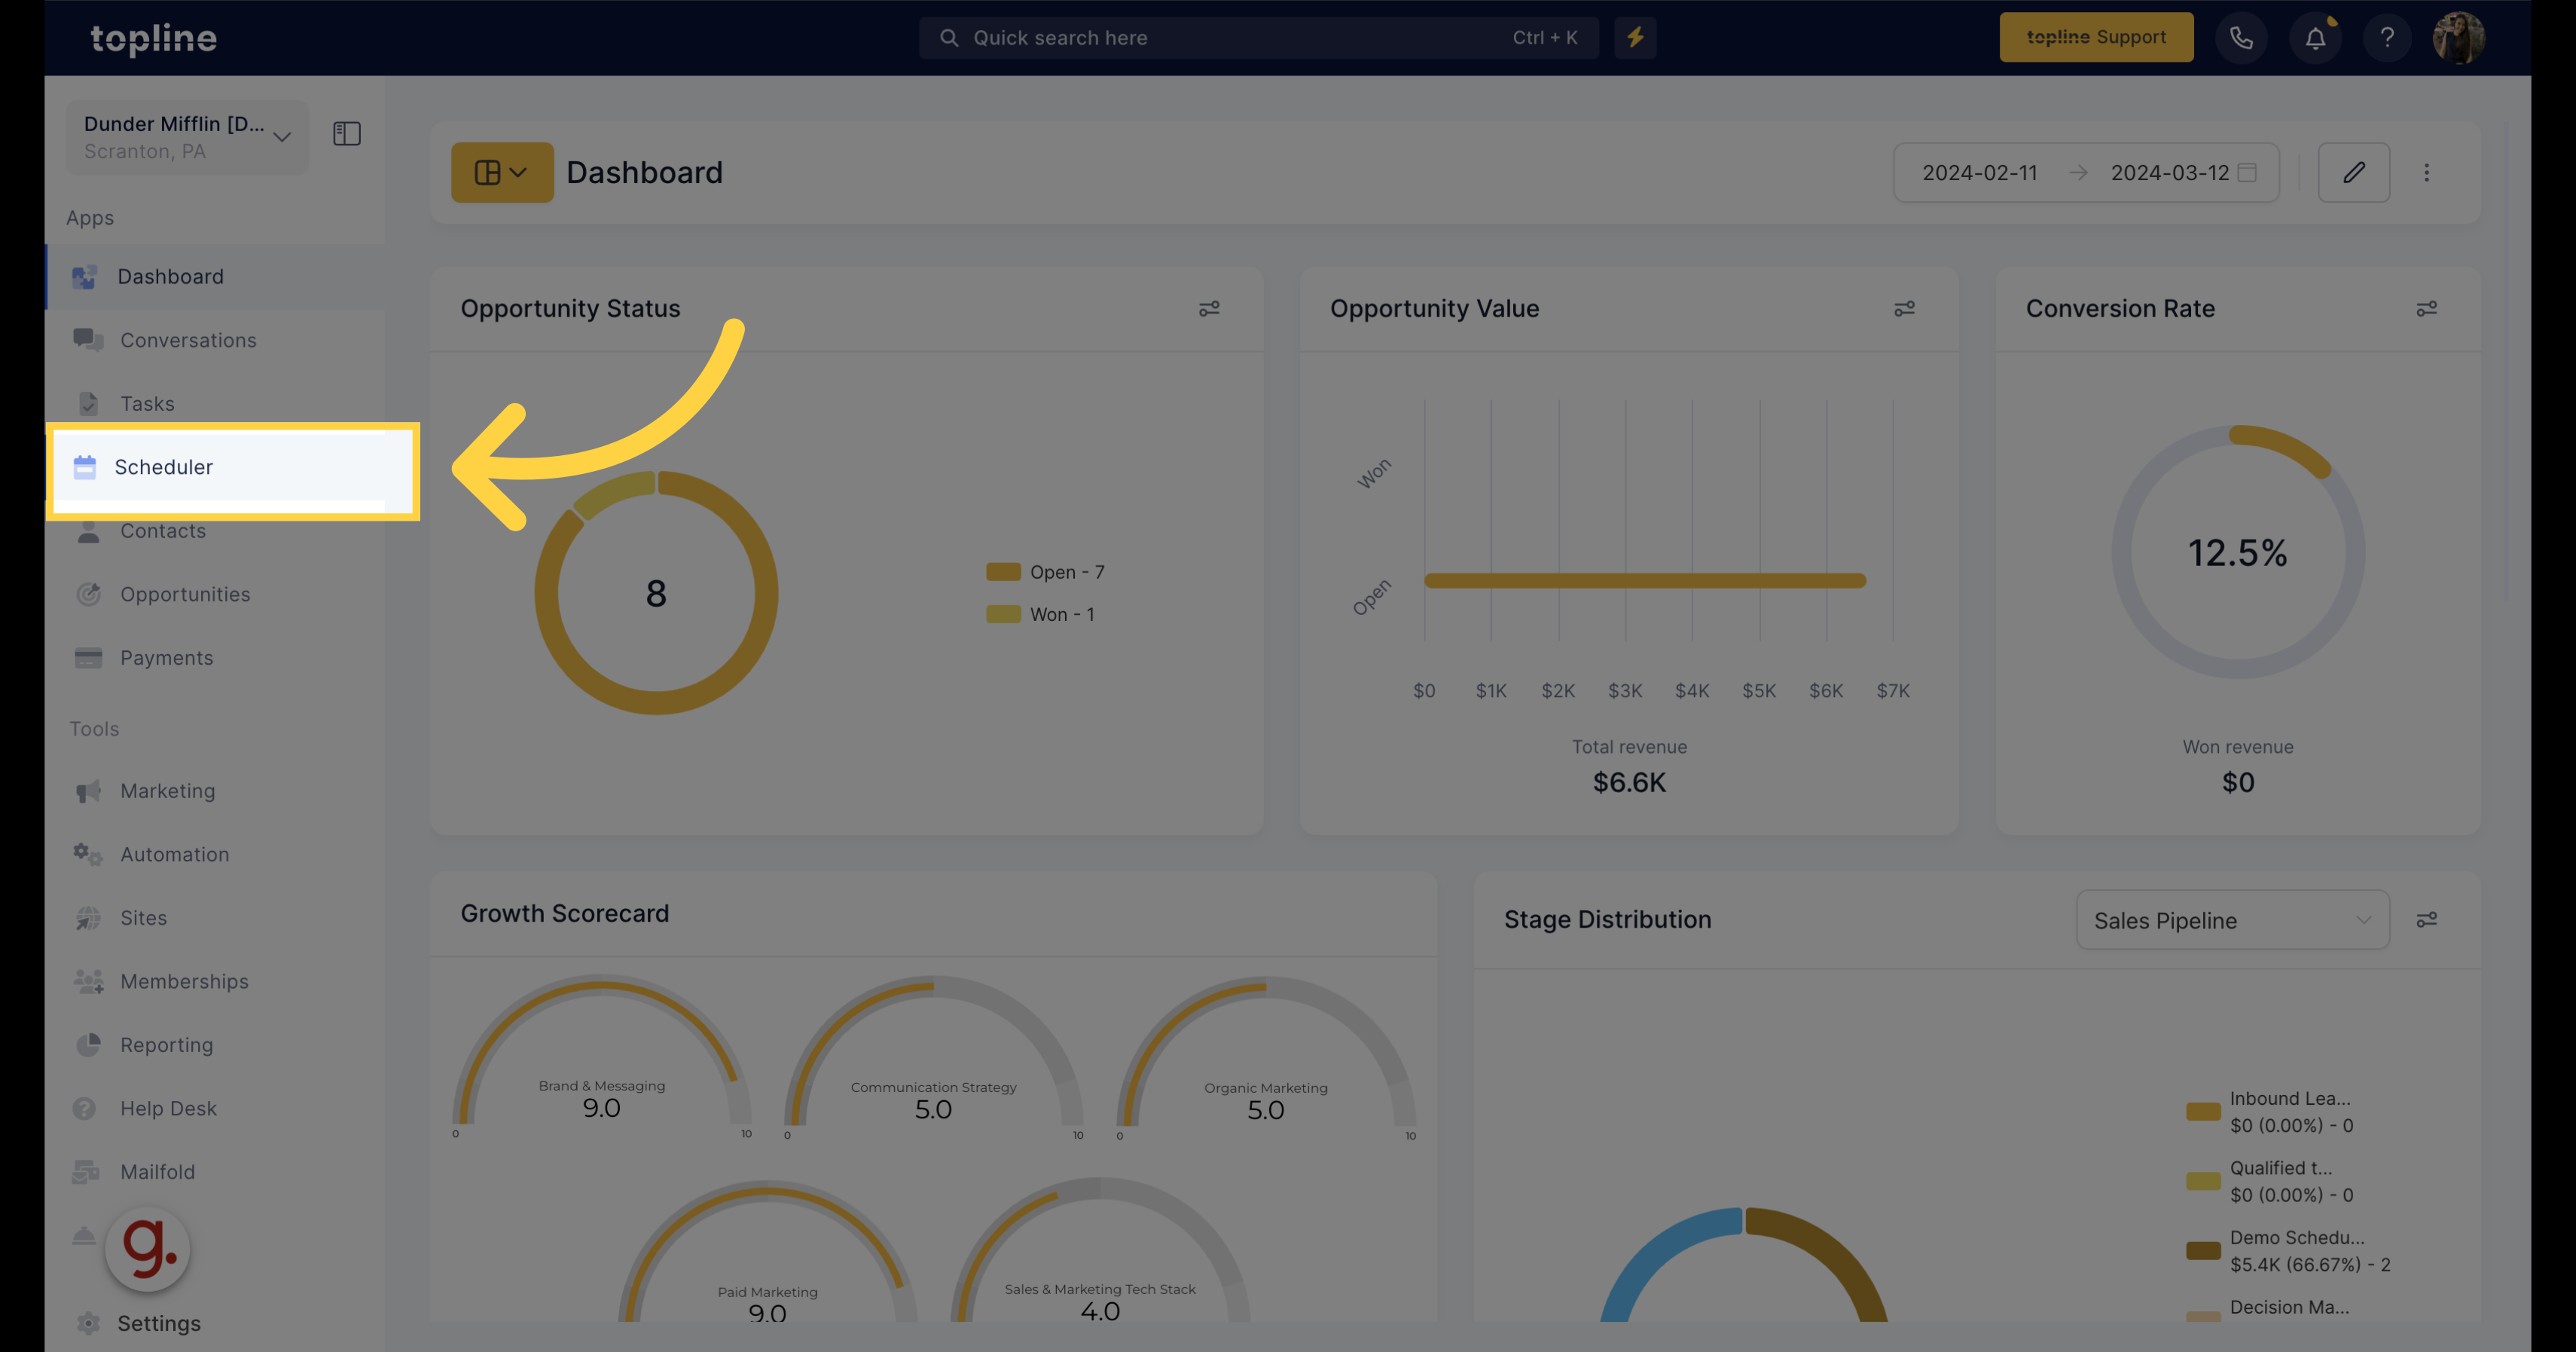Click the Mailfold icon
The image size is (2576, 1352).
86,1171
